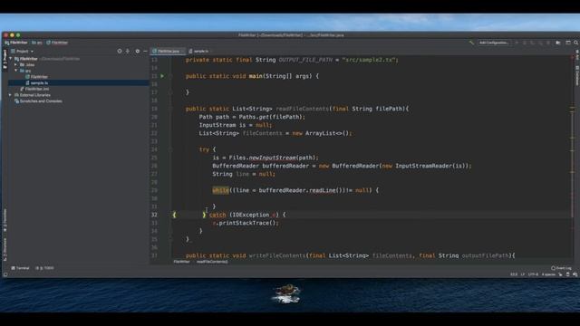Open Project view dropdown
Image resolution: width=580 pixels, height=326 pixels.
pos(22,51)
